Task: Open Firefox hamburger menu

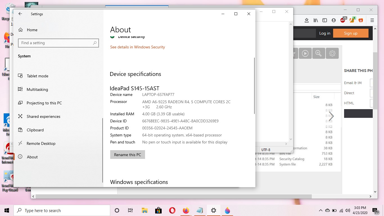Action: click(x=372, y=20)
